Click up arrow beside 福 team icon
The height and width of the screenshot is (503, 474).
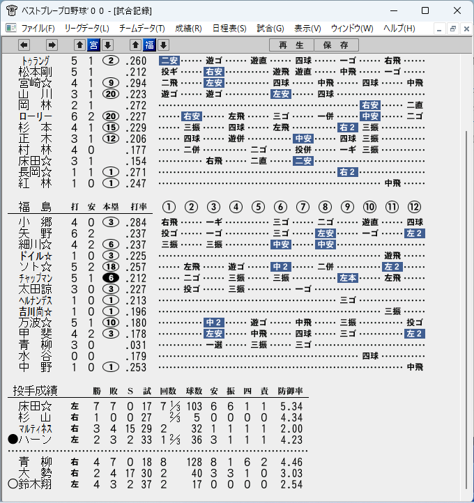(135, 45)
